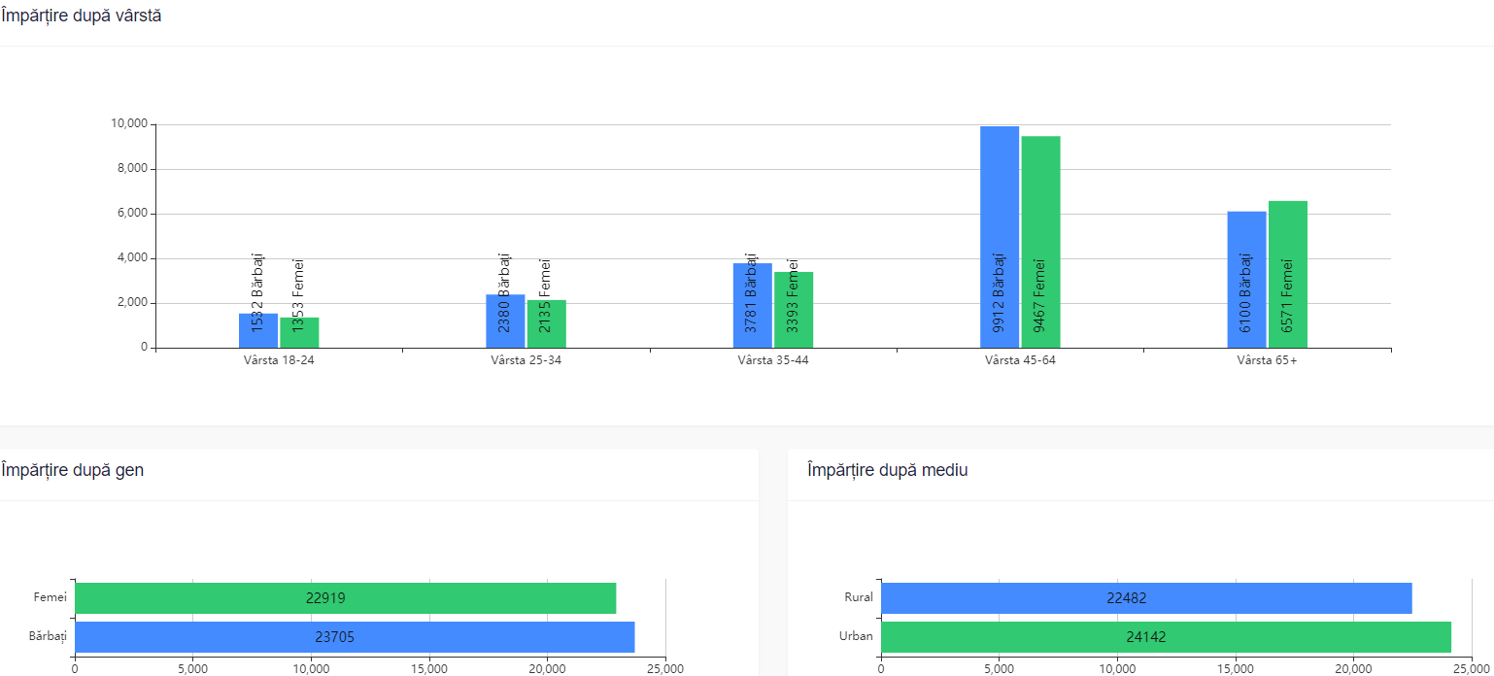This screenshot has width=1494, height=676.
Task: Click the Împărțire după gen heading
Action: click(73, 470)
